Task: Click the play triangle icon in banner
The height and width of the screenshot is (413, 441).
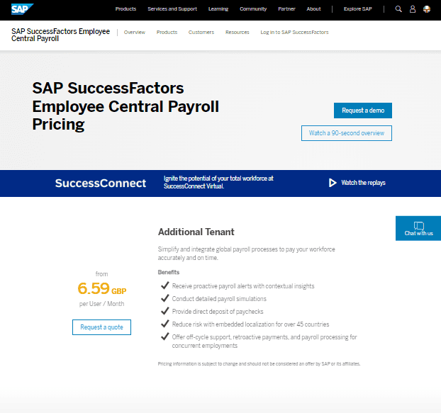Action: click(x=333, y=183)
